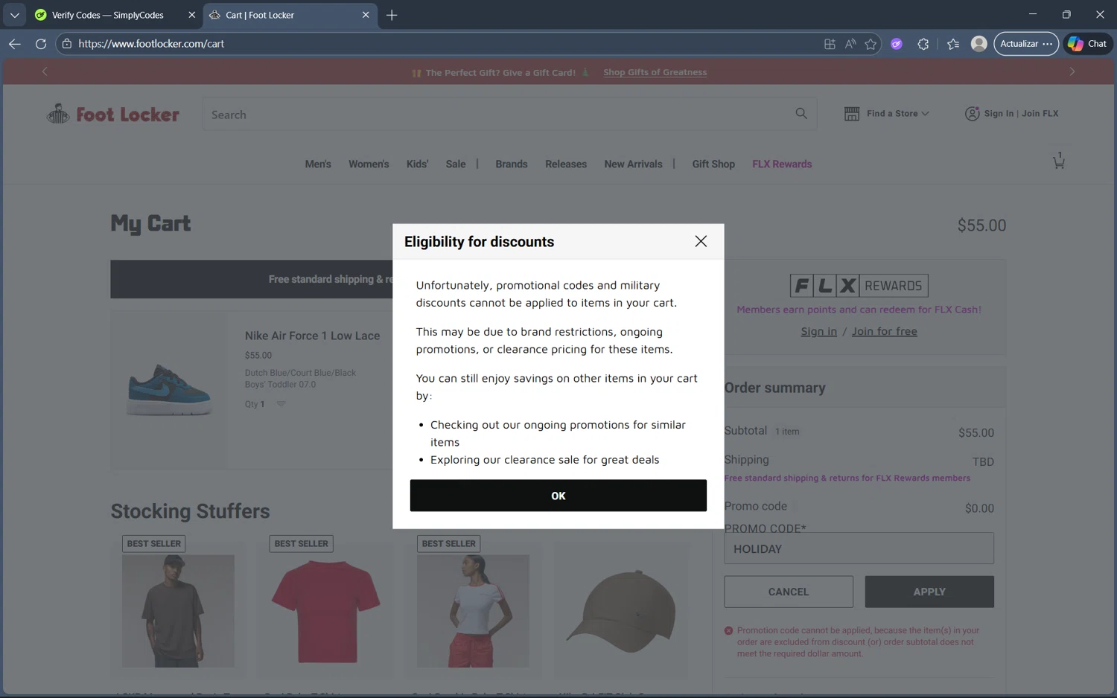Switch to Verify Codes SimplyCodes tab
This screenshot has height=698, width=1117.
click(107, 15)
